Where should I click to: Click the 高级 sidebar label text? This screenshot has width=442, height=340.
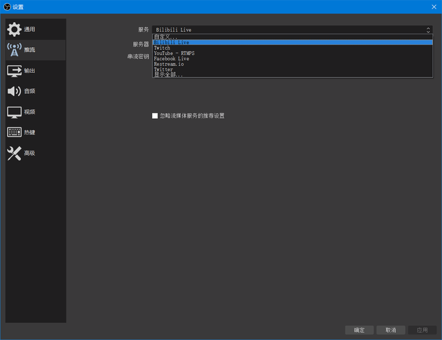pyautogui.click(x=29, y=153)
